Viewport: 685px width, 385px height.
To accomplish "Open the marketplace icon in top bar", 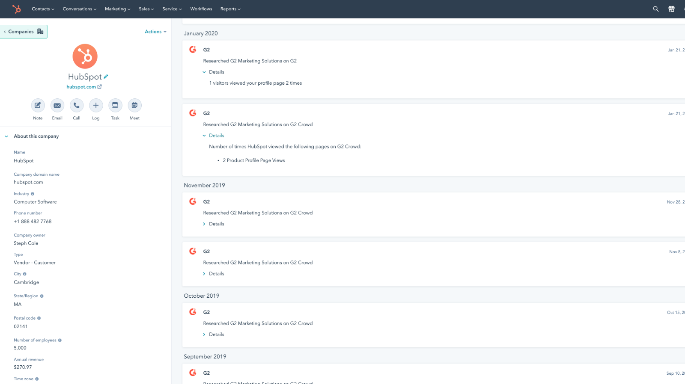I will click(671, 9).
